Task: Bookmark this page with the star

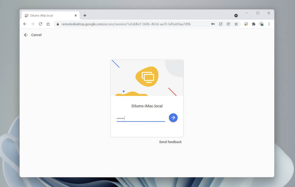Action: [x=236, y=24]
